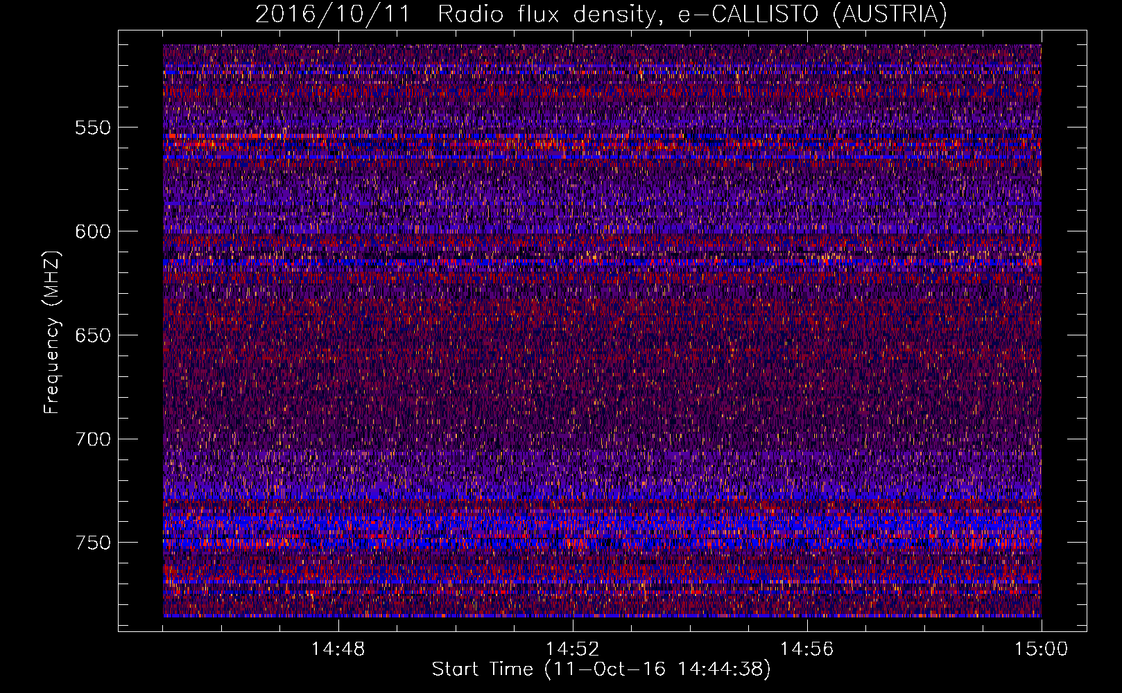1122x693 pixels.
Task: Click the 700 frequency tick label
Action: [93, 439]
